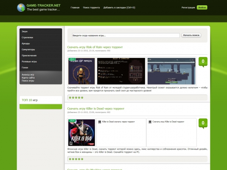View Risk of Rain character select screenshot
This screenshot has width=227, height=170.
(x=121, y=71)
